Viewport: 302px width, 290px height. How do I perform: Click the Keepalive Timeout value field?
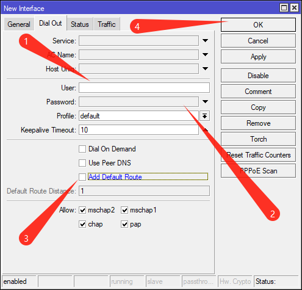click(x=138, y=130)
